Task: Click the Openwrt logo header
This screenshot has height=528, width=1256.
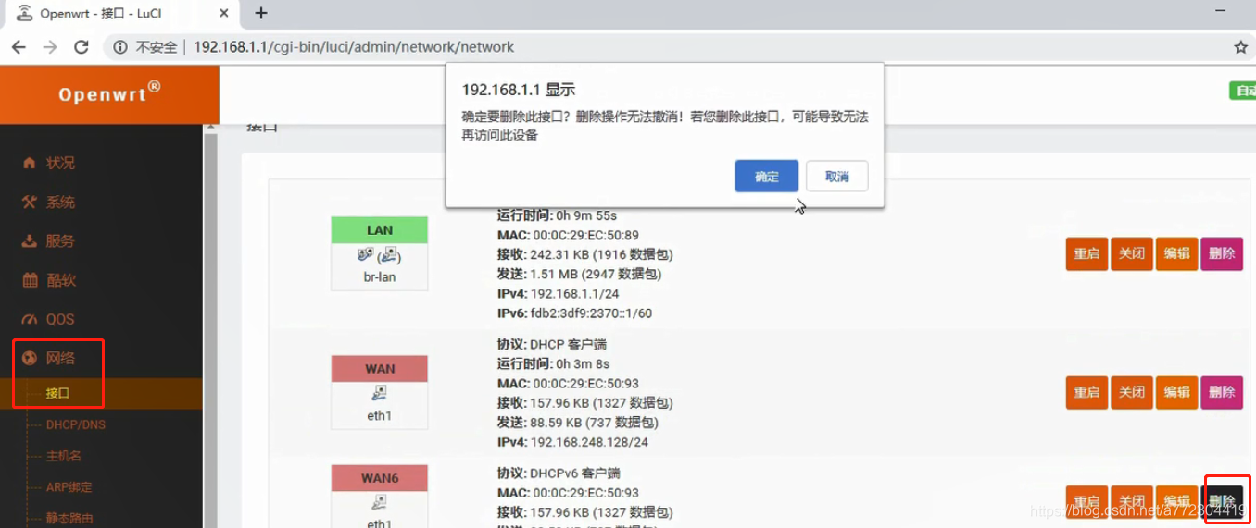Action: (109, 93)
